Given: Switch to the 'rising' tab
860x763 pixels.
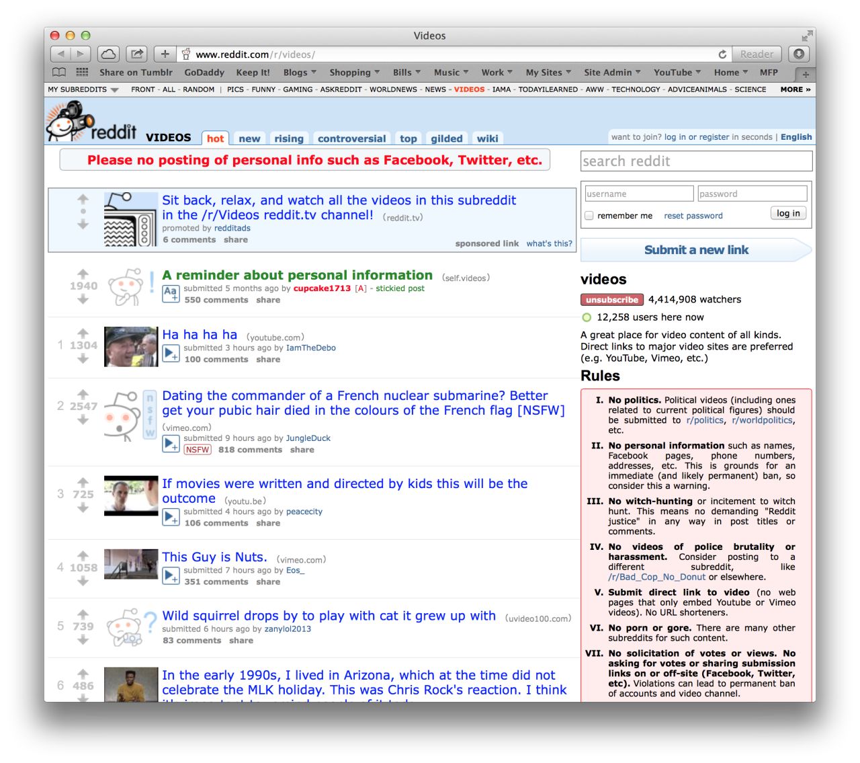Looking at the screenshot, I should (289, 138).
